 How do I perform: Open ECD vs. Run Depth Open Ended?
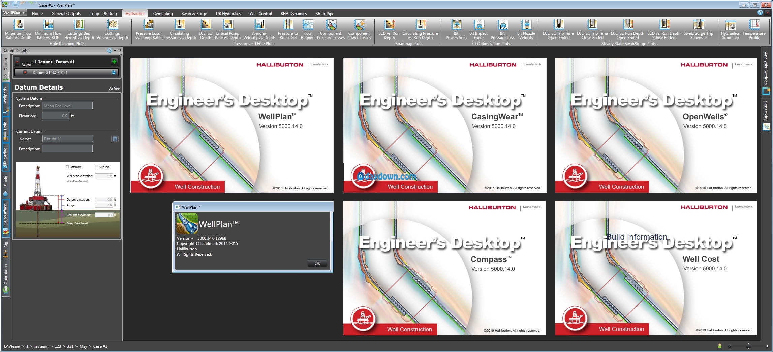(627, 30)
